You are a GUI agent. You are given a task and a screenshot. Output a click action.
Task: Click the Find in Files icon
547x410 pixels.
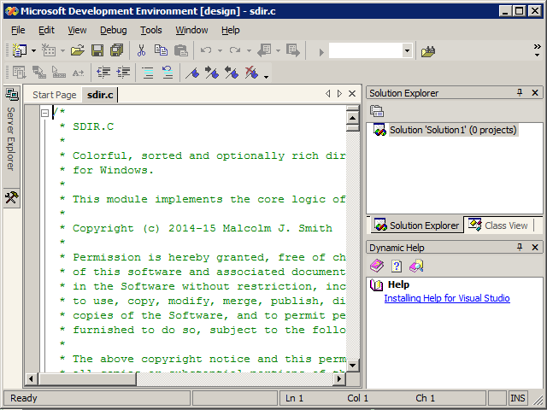(x=428, y=51)
